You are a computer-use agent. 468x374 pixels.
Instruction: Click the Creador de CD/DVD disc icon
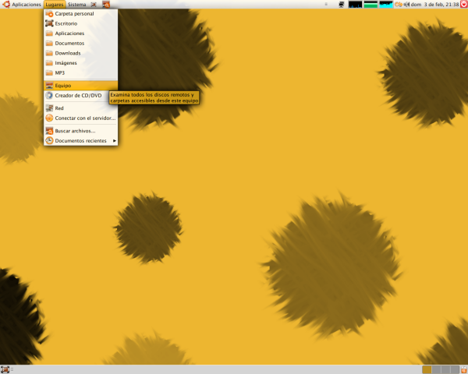[50, 95]
